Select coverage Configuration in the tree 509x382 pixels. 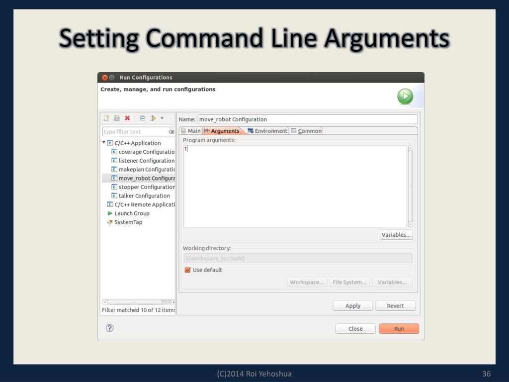146,152
